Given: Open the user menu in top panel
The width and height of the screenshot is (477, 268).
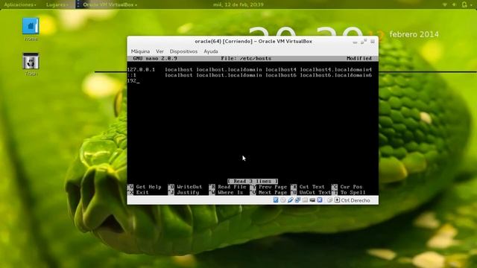Looking at the screenshot, I should [467, 4].
